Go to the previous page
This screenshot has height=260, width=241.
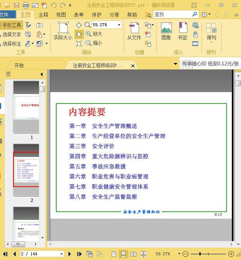15,254
